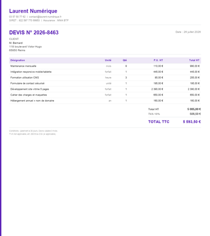Click the TVA amount "508,50 €"
This screenshot has height=236, width=210.
[x=195, y=114]
